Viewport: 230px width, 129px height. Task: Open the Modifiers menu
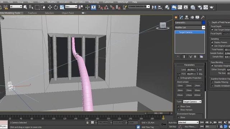tap(52, 2)
